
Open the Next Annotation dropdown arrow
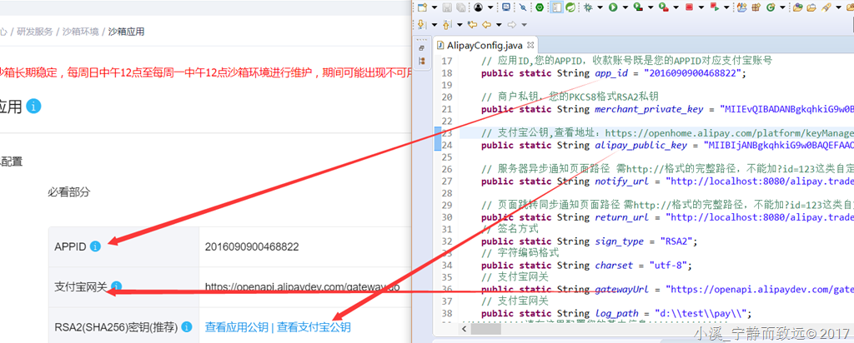pyautogui.click(x=434, y=24)
